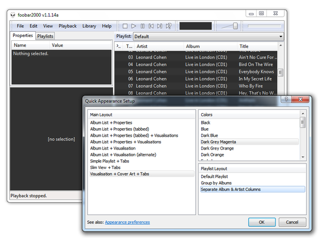
Task: Click the dialog's question mark help button
Action: pos(286,99)
